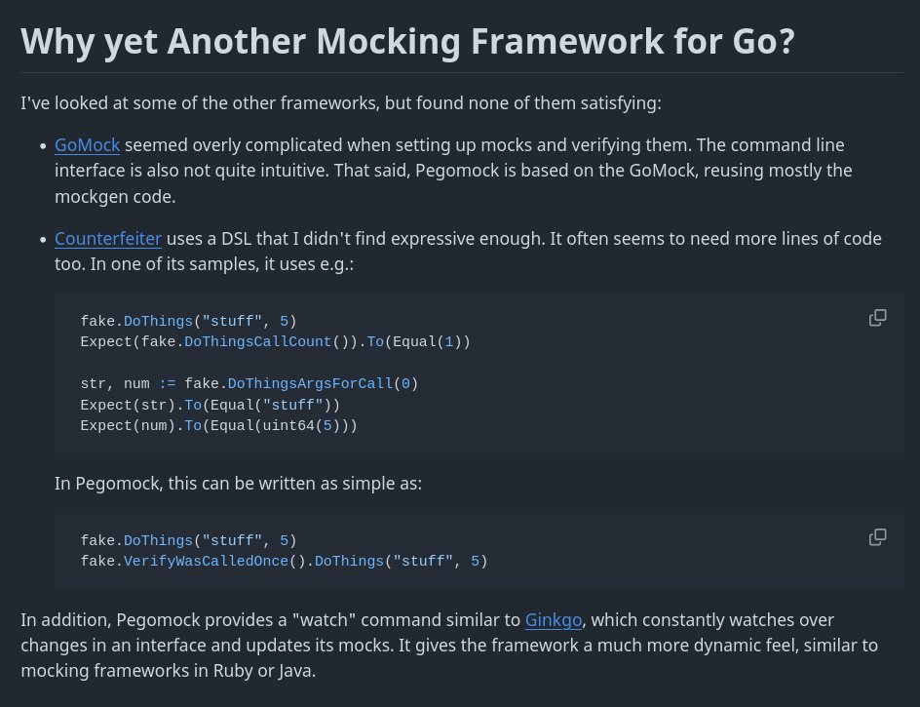The image size is (920, 707).
Task: Click the line 'Expect(str).To(Equal("stuff"))'
Action: tap(211, 405)
